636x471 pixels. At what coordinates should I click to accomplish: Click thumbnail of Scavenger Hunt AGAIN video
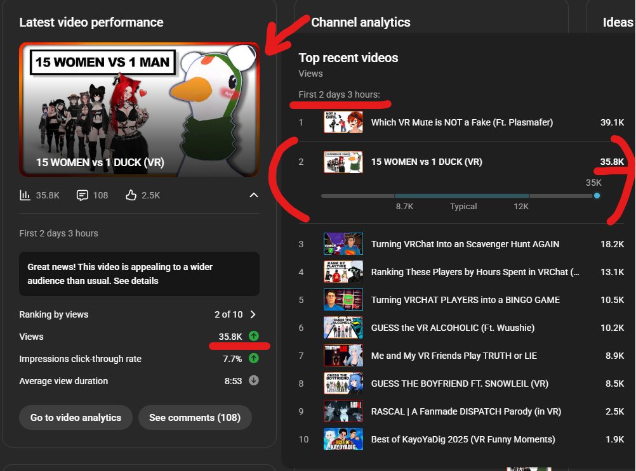(x=343, y=244)
